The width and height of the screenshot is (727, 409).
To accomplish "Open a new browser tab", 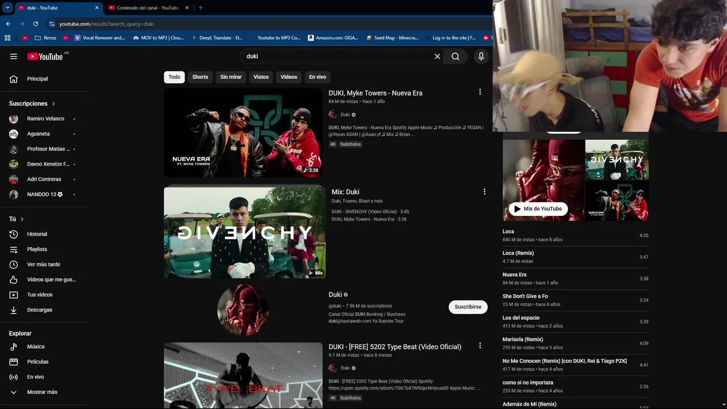I will coord(200,8).
